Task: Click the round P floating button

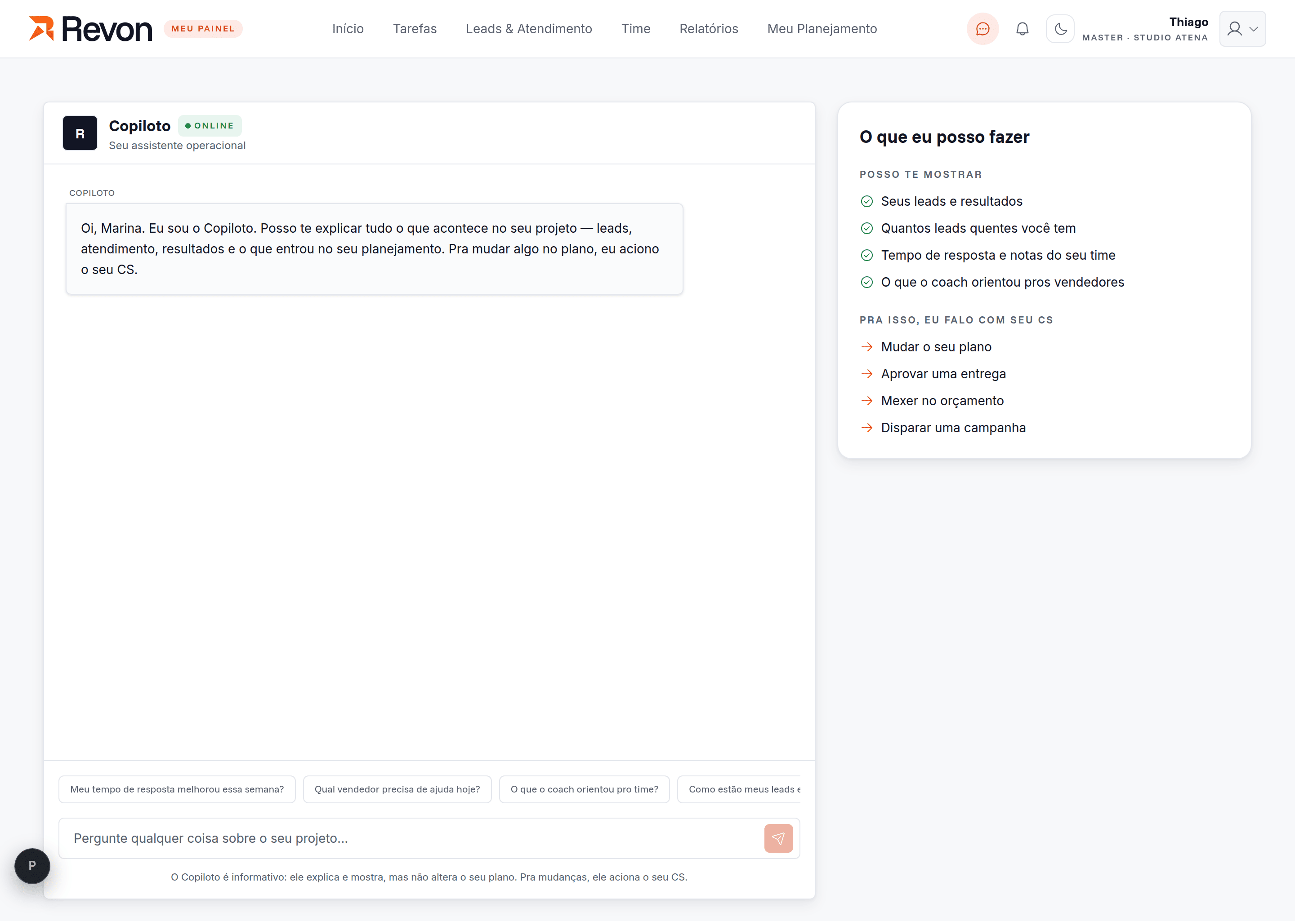Action: click(x=32, y=865)
